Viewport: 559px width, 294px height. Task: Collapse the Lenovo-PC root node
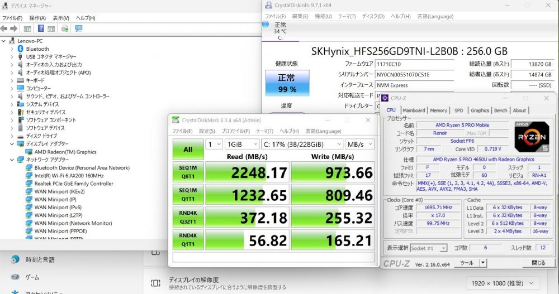(3, 41)
